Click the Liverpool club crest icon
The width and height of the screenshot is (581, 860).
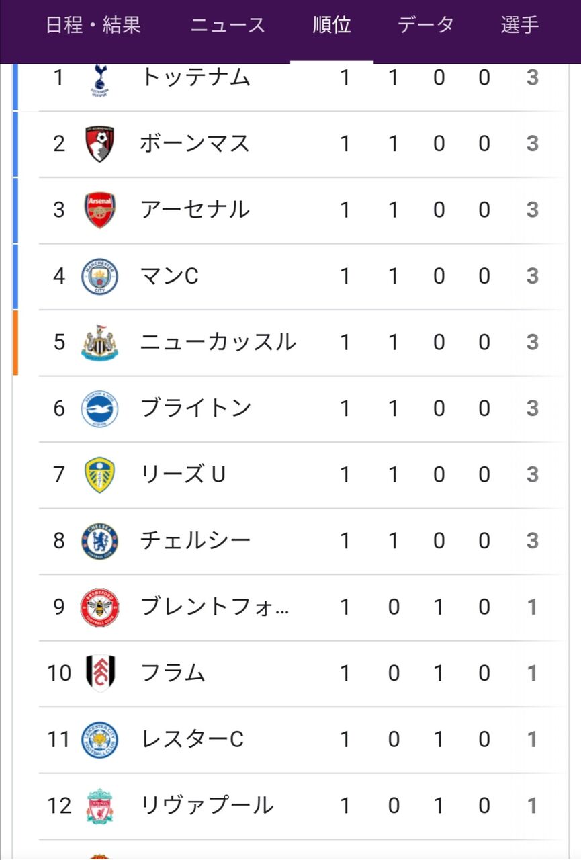click(x=99, y=806)
